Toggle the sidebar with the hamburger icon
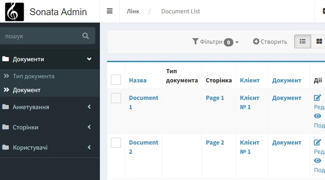This screenshot has width=325, height=180. tap(110, 11)
